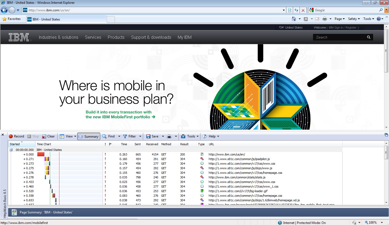This screenshot has height=225, width=389.
Task: Open the 100% zoom level dropdown
Action: [382, 223]
